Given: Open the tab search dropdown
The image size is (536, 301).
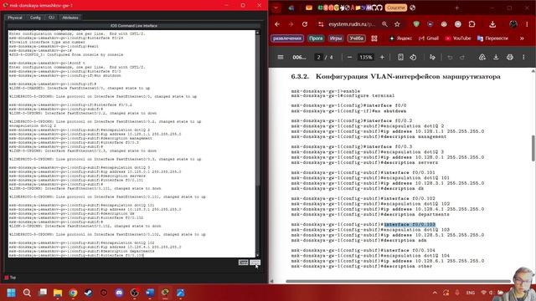Looking at the screenshot, I should click(x=276, y=8).
